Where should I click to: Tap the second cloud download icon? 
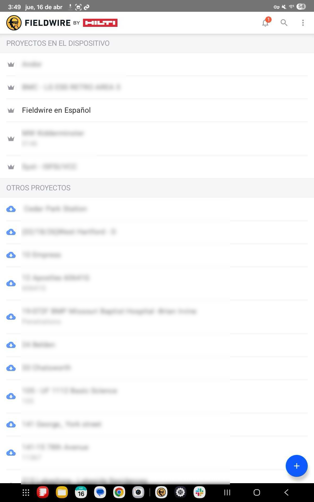click(11, 232)
